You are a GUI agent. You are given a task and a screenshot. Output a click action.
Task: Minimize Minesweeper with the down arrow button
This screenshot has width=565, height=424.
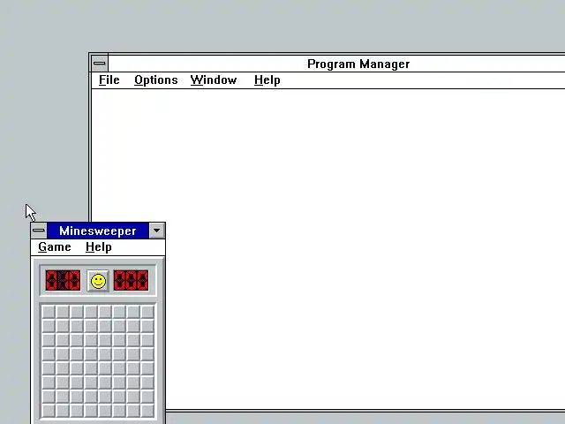157,231
